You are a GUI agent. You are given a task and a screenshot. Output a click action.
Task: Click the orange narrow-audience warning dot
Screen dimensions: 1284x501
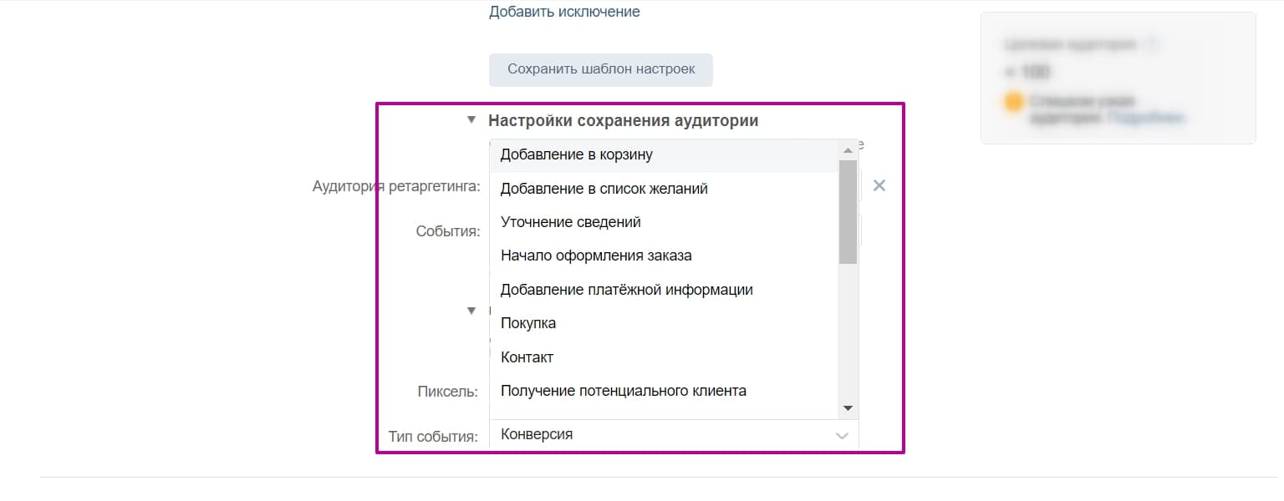click(1012, 100)
